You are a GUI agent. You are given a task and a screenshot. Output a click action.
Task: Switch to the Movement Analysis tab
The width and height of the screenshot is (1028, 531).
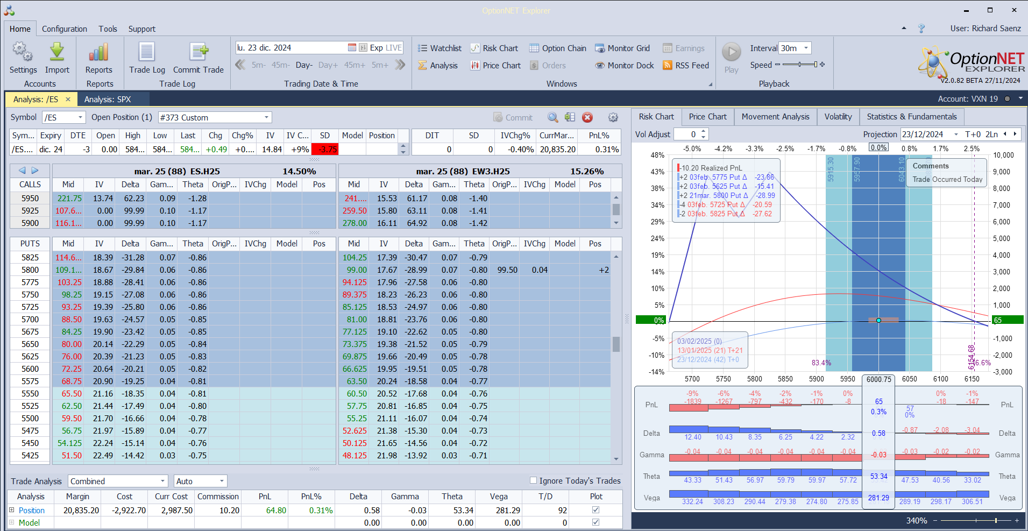[775, 117]
